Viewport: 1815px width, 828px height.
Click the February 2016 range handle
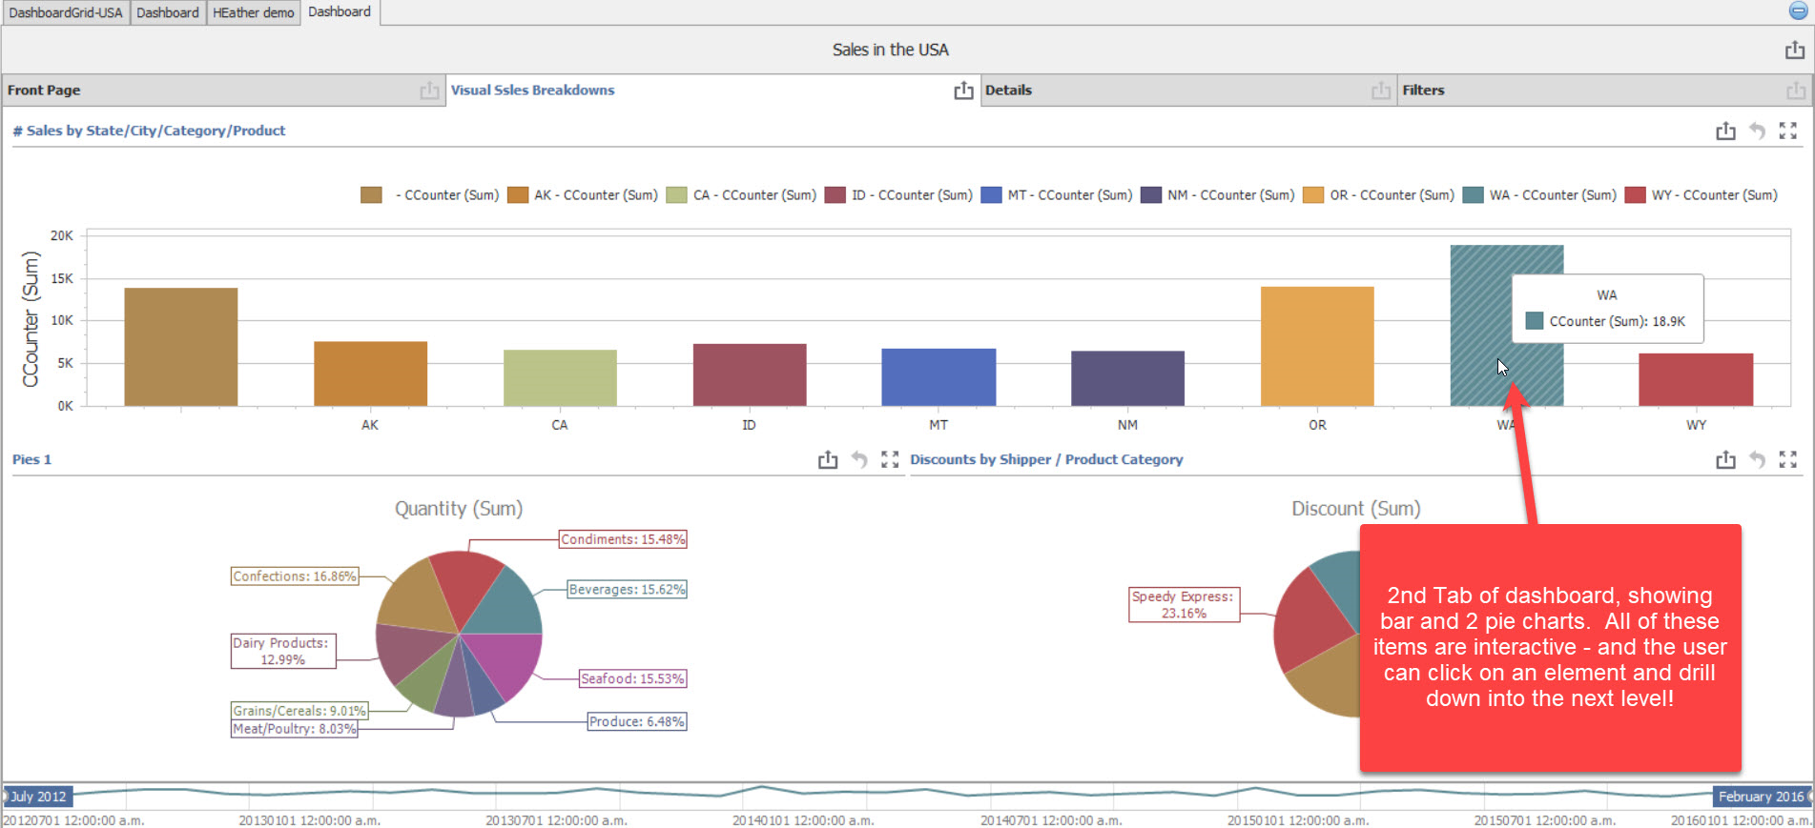pos(1760,797)
